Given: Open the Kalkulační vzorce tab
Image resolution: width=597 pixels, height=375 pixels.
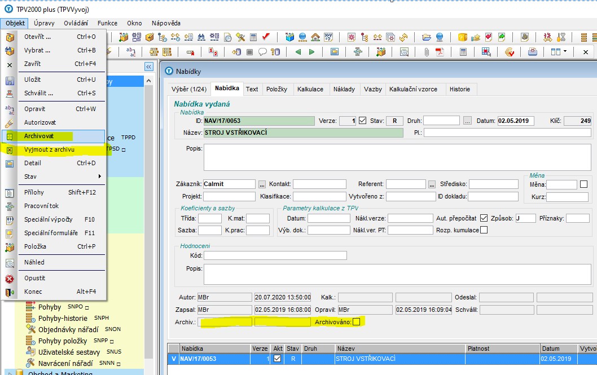Looking at the screenshot, I should (x=413, y=89).
